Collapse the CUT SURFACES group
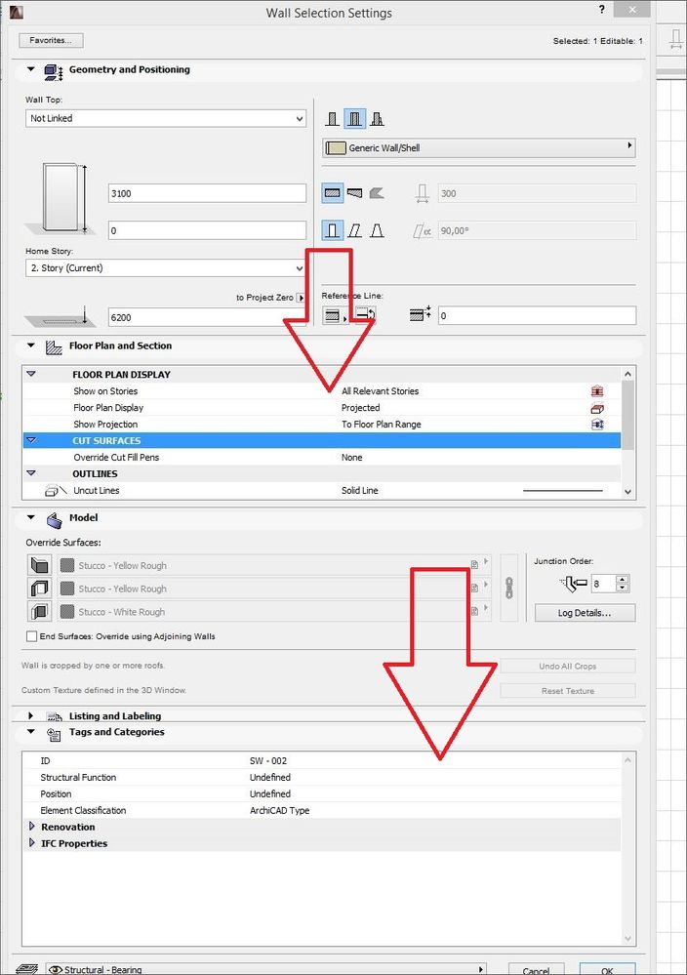This screenshot has width=687, height=975. (x=31, y=440)
